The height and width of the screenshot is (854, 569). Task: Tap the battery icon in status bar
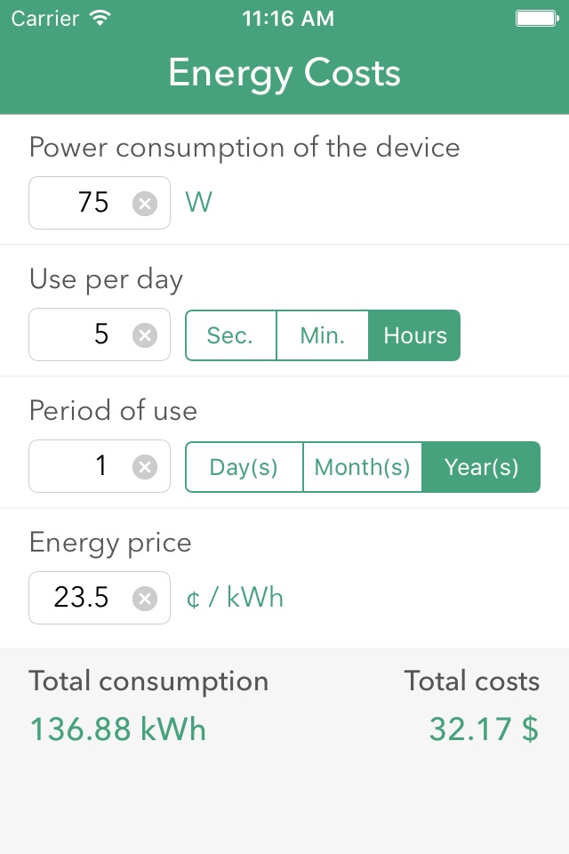click(537, 19)
